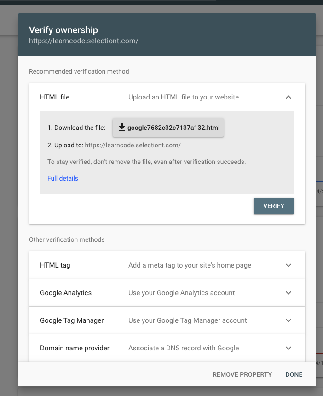Click the HTML file section header label
The image size is (323, 396).
(x=55, y=97)
